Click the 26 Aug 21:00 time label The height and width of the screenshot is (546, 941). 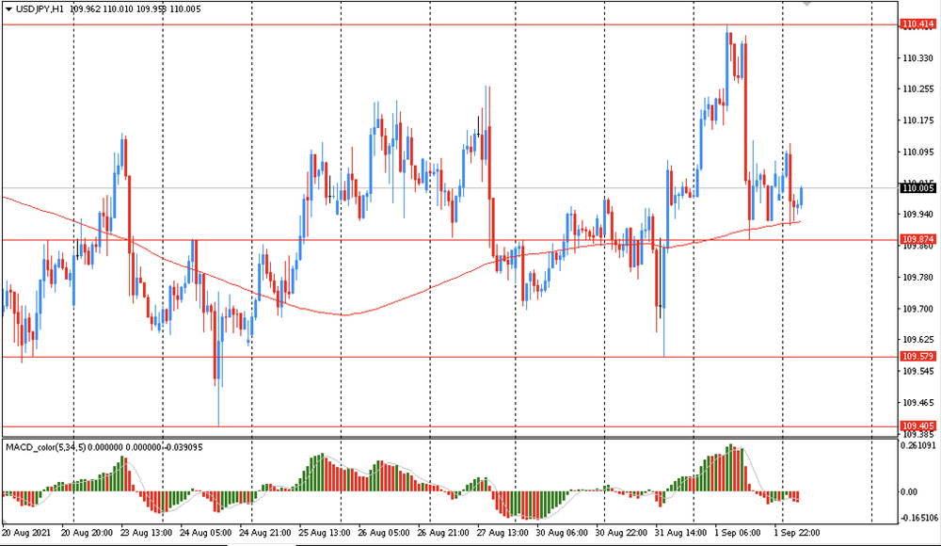pos(443,533)
